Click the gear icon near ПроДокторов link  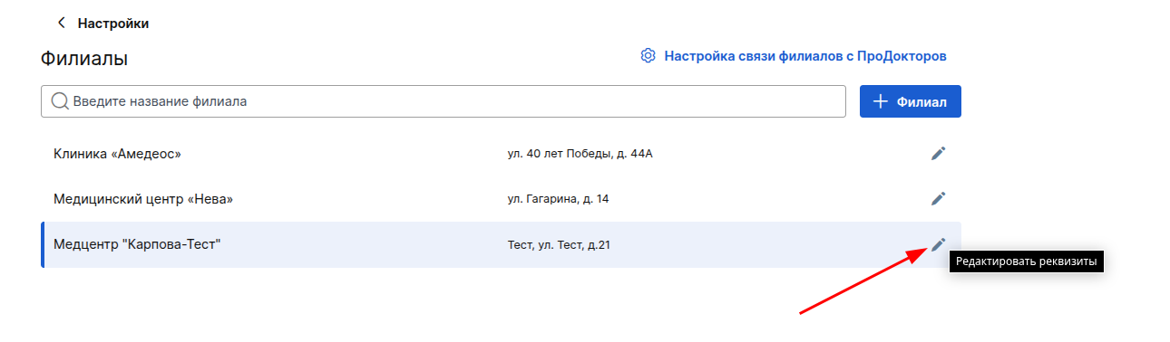pyautogui.click(x=648, y=56)
